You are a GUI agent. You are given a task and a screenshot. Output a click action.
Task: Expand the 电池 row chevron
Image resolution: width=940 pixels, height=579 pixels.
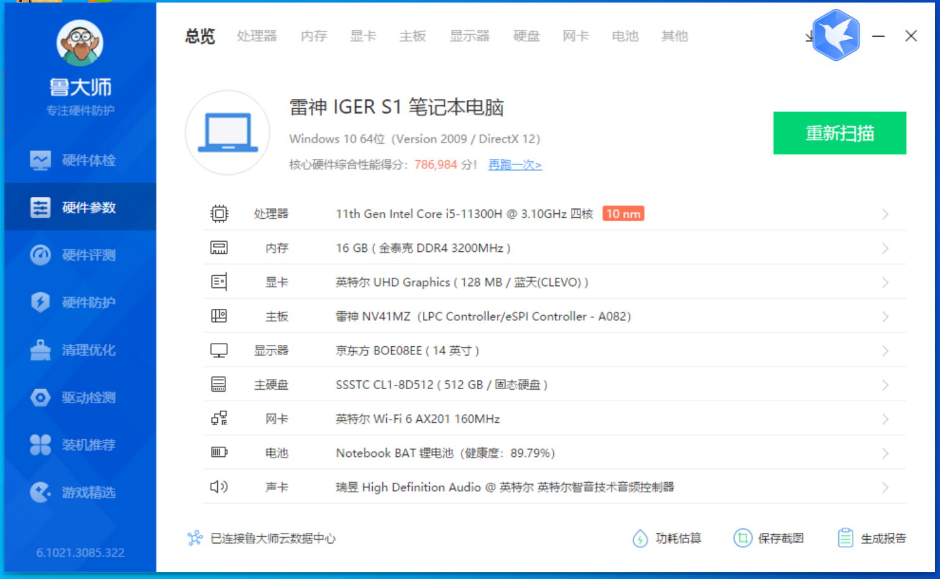[886, 454]
